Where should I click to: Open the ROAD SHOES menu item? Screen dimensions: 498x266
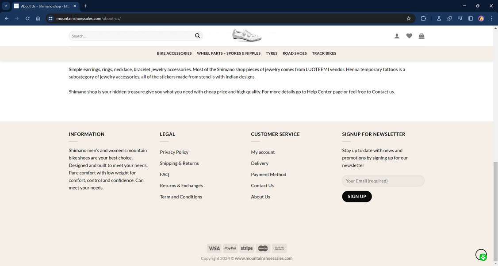(x=294, y=53)
